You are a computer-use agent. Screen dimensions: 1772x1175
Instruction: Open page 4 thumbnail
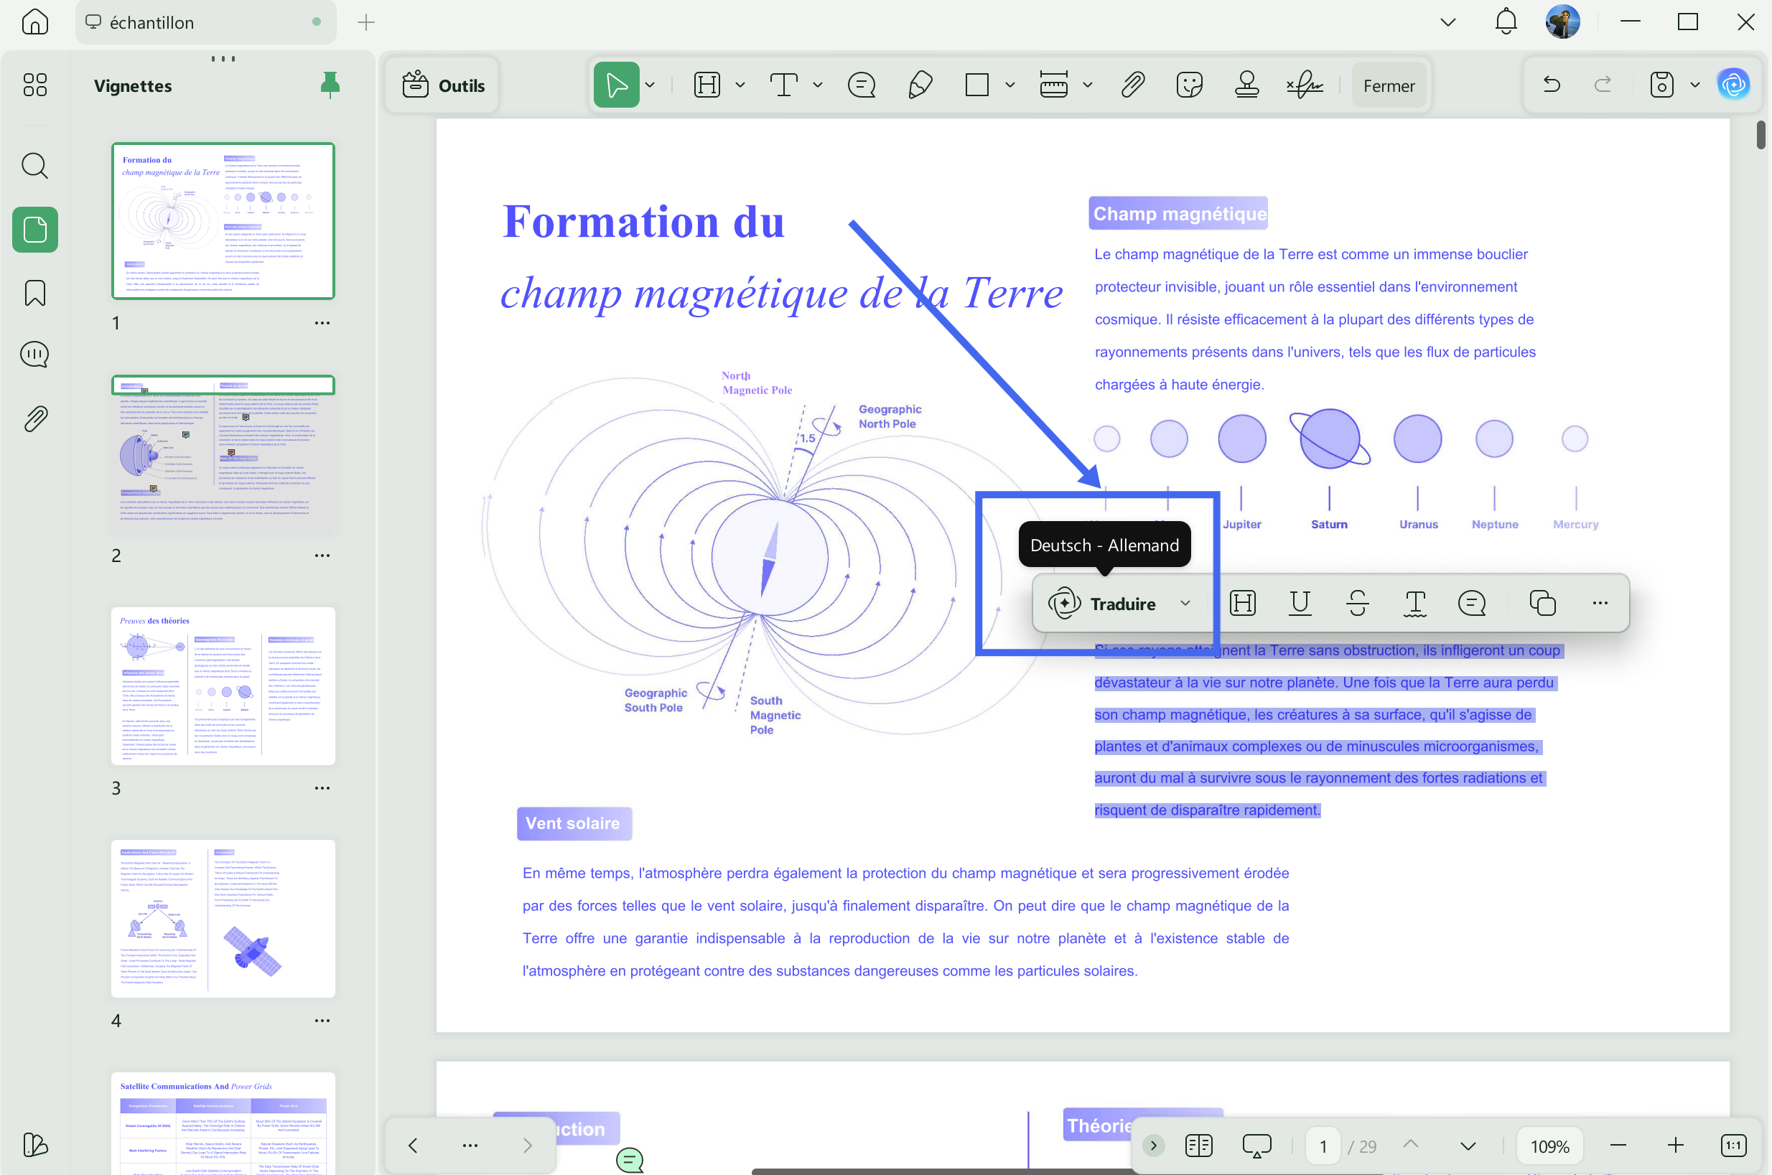[x=223, y=918]
